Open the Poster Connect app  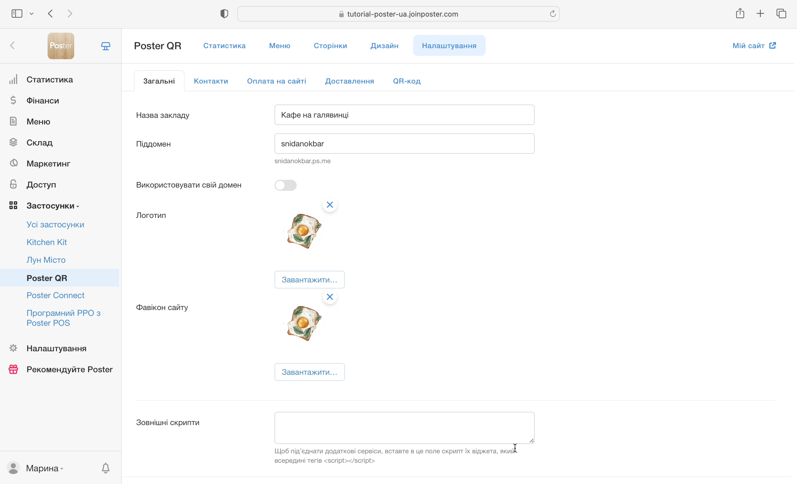click(x=55, y=295)
